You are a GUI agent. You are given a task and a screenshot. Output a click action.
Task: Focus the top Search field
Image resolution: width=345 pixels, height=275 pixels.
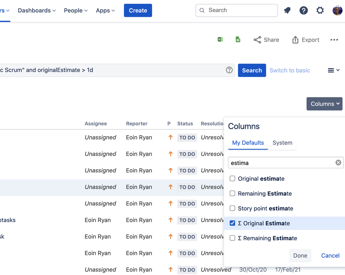point(237,10)
